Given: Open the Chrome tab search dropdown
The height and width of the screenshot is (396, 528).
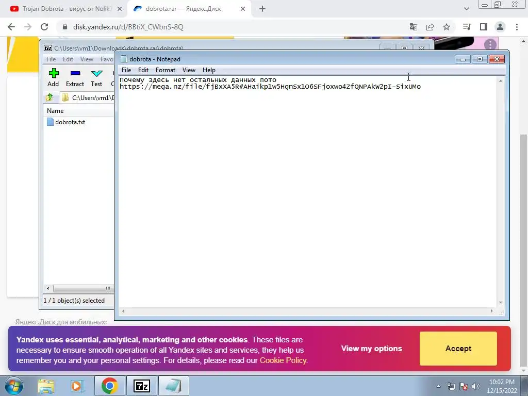Looking at the screenshot, I should click(466, 9).
